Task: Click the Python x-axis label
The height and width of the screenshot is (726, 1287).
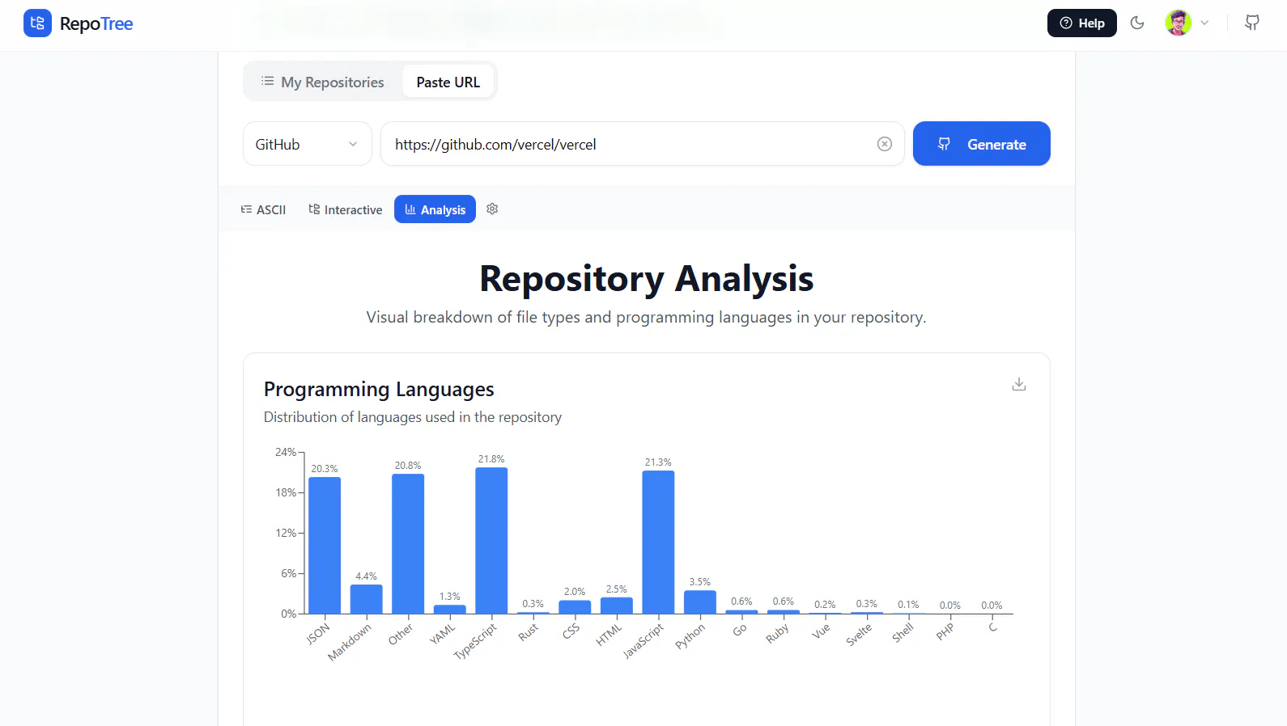Action: 690,636
